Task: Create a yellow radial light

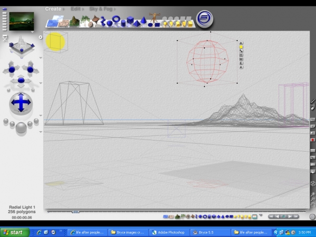Action: point(165,24)
